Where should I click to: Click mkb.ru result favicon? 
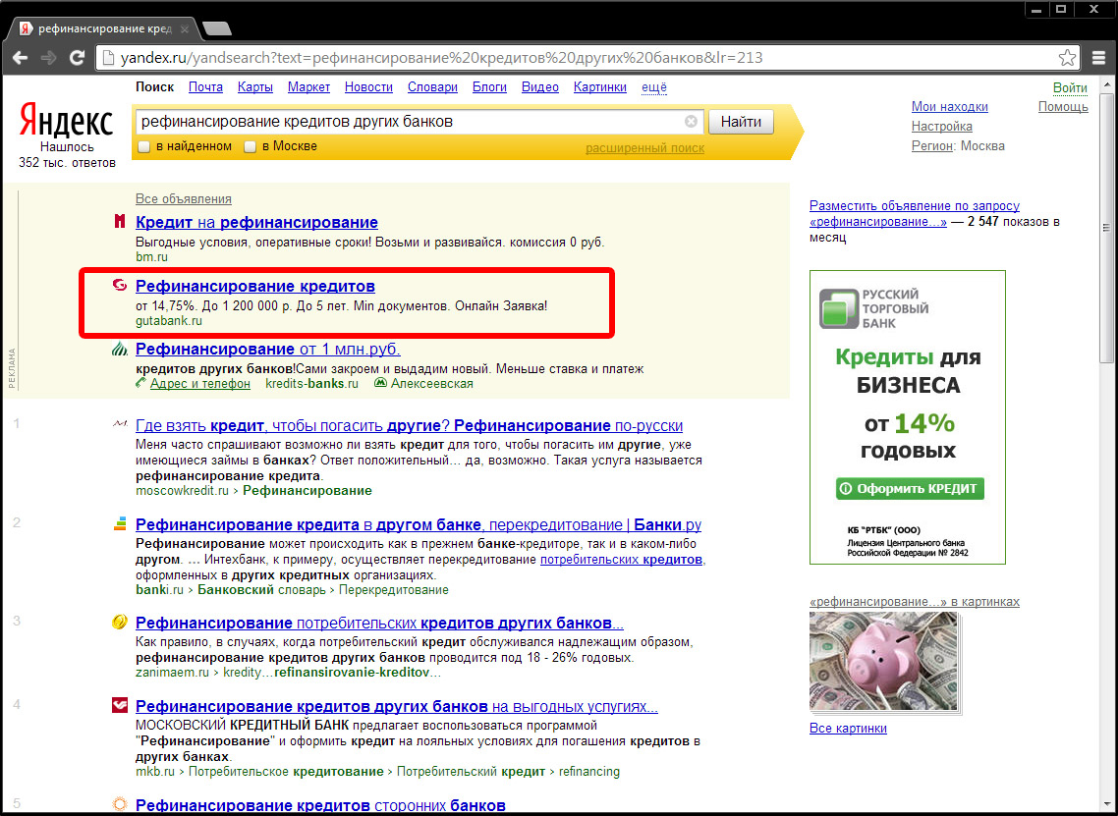click(x=120, y=706)
